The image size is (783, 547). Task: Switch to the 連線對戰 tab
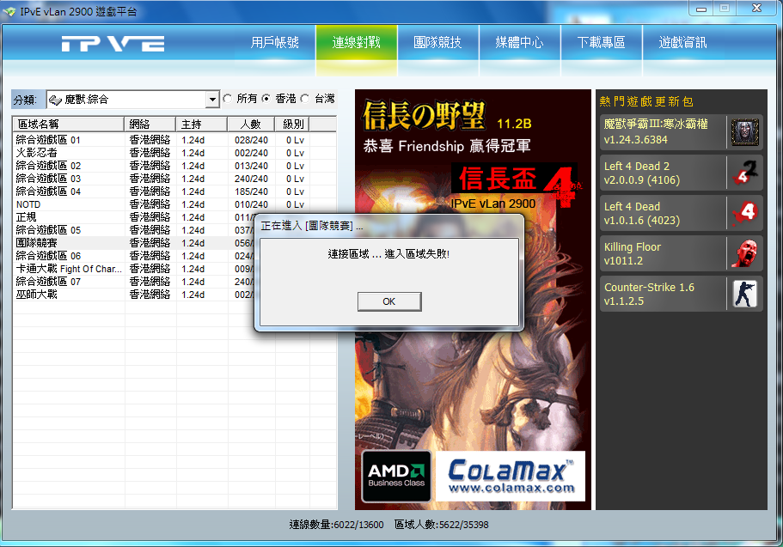click(x=357, y=43)
